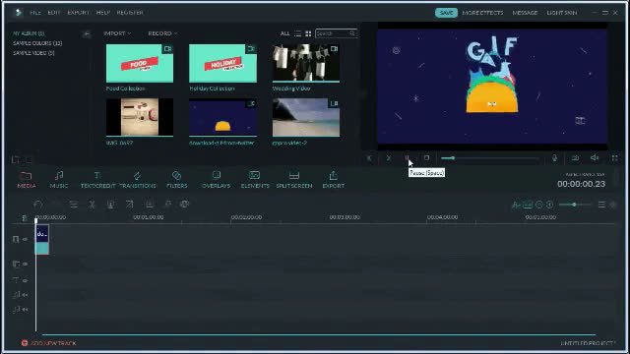630x354 pixels.
Task: Switch to the Music tab
Action: coord(59,179)
